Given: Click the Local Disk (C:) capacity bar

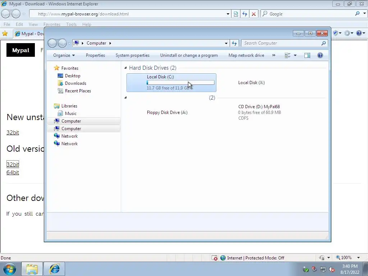Looking at the screenshot, I should 180,83.
